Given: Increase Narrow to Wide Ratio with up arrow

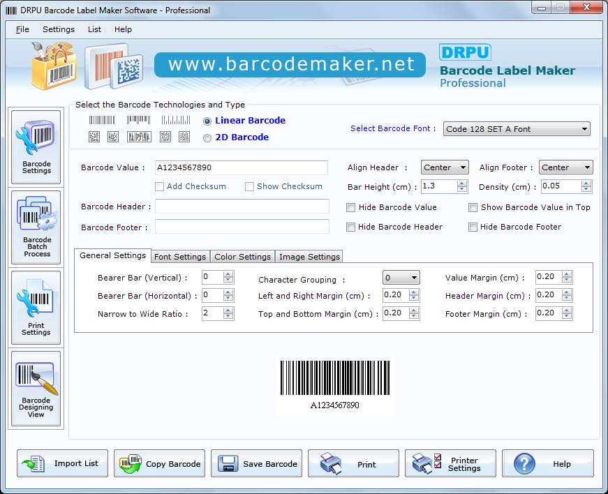Looking at the screenshot, I should pyautogui.click(x=228, y=310).
